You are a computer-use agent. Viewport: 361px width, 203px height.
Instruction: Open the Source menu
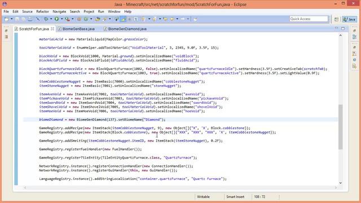[27, 11]
